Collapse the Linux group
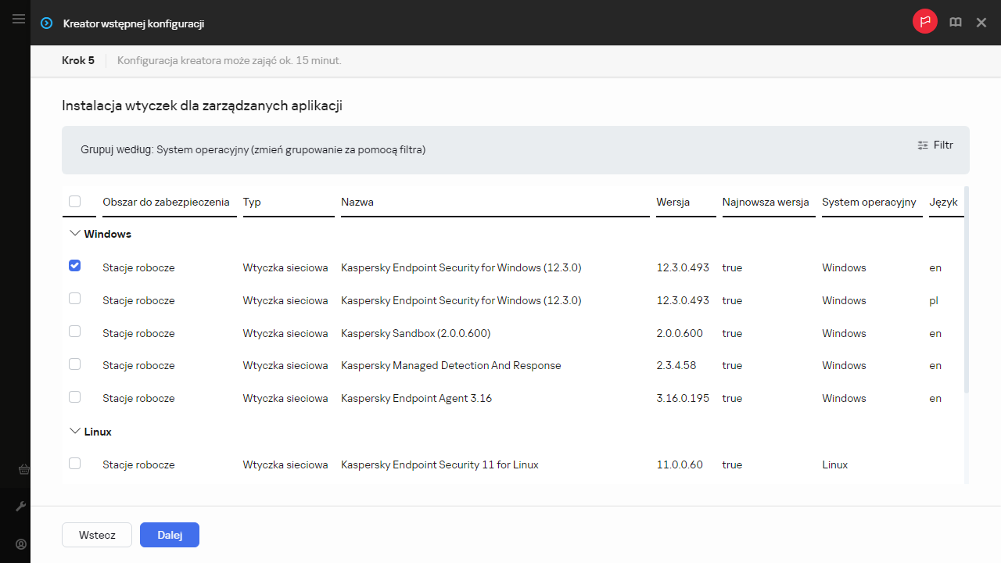The height and width of the screenshot is (563, 1001). click(x=75, y=432)
